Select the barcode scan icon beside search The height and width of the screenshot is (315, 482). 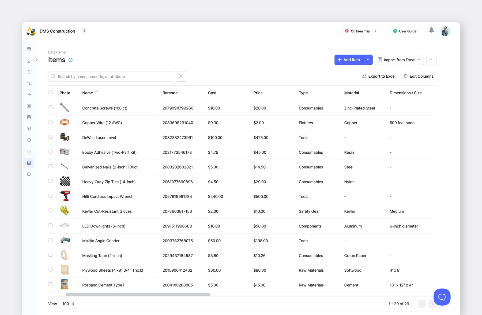181,76
